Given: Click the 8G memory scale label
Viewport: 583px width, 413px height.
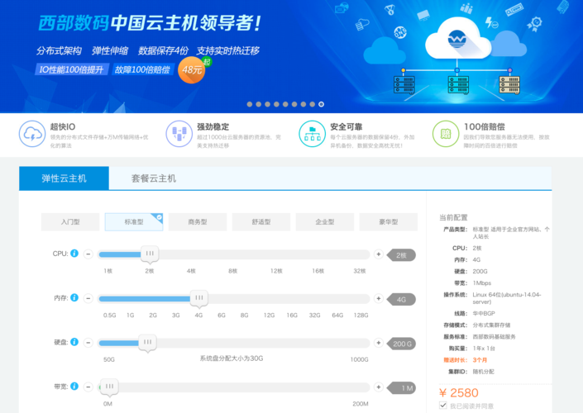Looking at the screenshot, I should click(x=244, y=316).
